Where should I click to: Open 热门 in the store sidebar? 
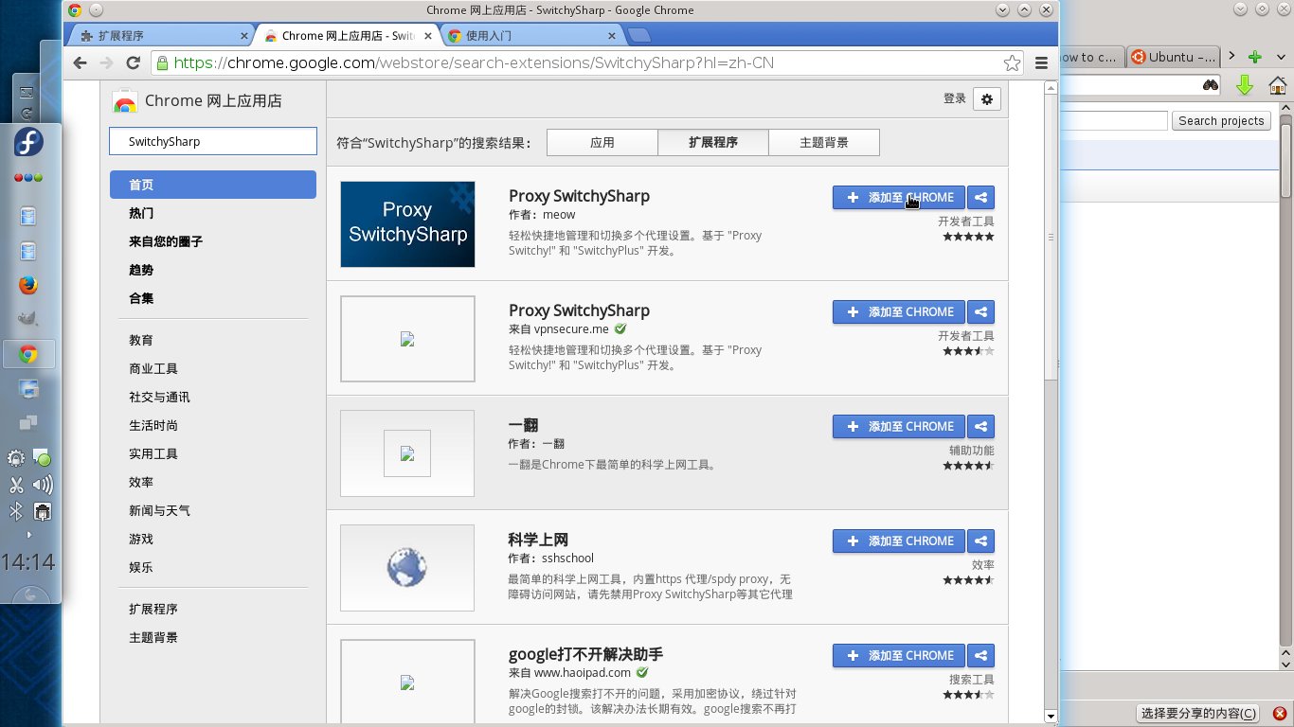pos(141,213)
